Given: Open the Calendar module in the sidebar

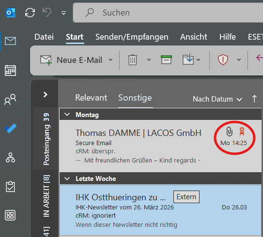Looking at the screenshot, I should tap(10, 70).
